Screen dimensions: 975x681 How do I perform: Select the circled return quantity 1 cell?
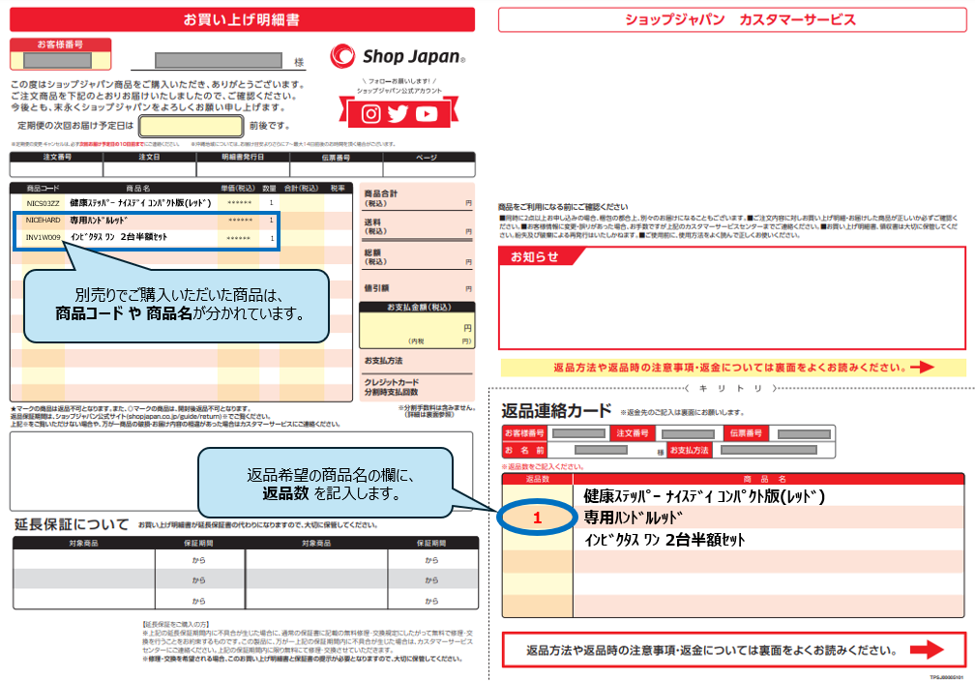click(x=535, y=518)
